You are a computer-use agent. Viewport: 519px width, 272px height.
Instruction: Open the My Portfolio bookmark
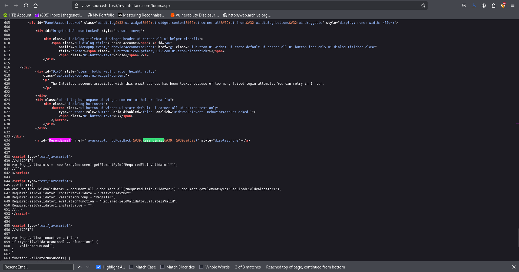[x=101, y=15]
